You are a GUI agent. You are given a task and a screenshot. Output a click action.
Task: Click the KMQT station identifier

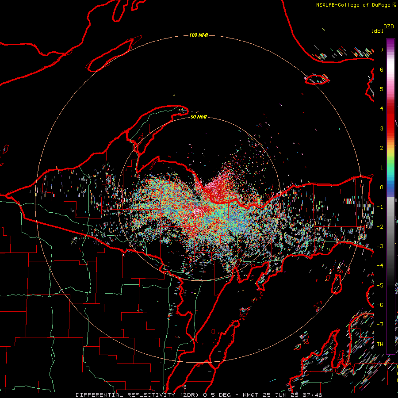coord(251,395)
